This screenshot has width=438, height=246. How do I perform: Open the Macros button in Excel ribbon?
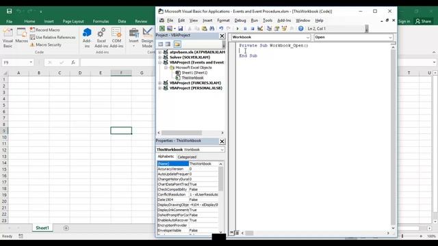pyautogui.click(x=21, y=36)
